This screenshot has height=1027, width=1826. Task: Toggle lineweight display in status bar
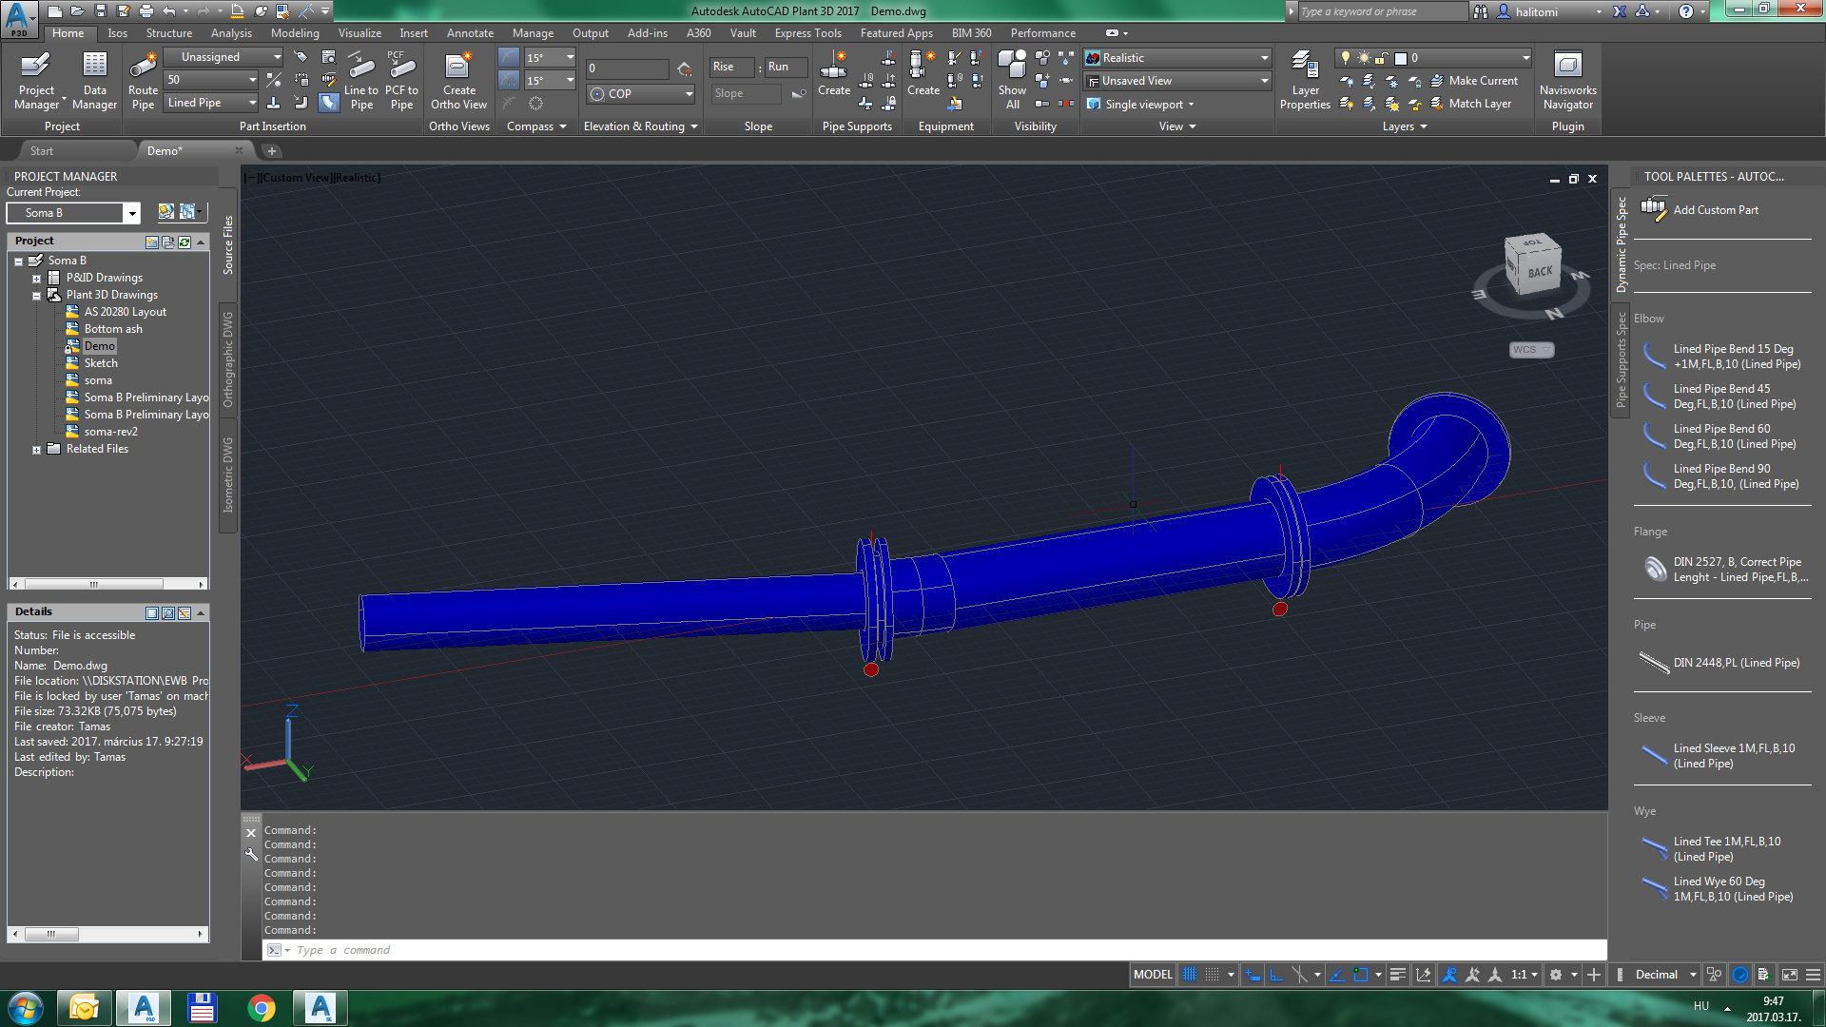pos(1397,975)
